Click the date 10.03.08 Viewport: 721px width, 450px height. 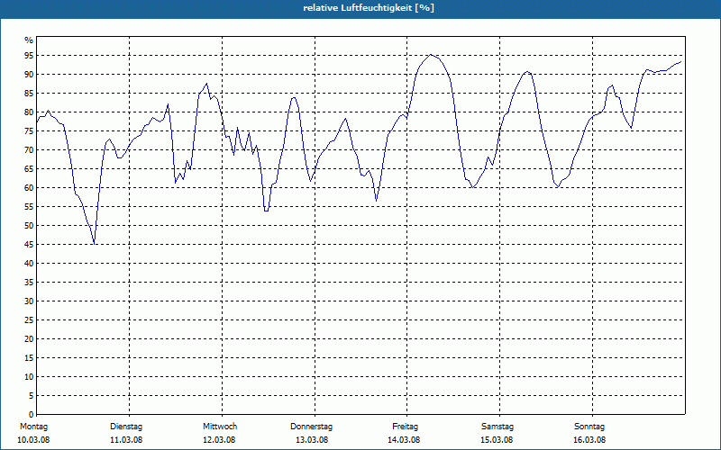[x=33, y=440]
